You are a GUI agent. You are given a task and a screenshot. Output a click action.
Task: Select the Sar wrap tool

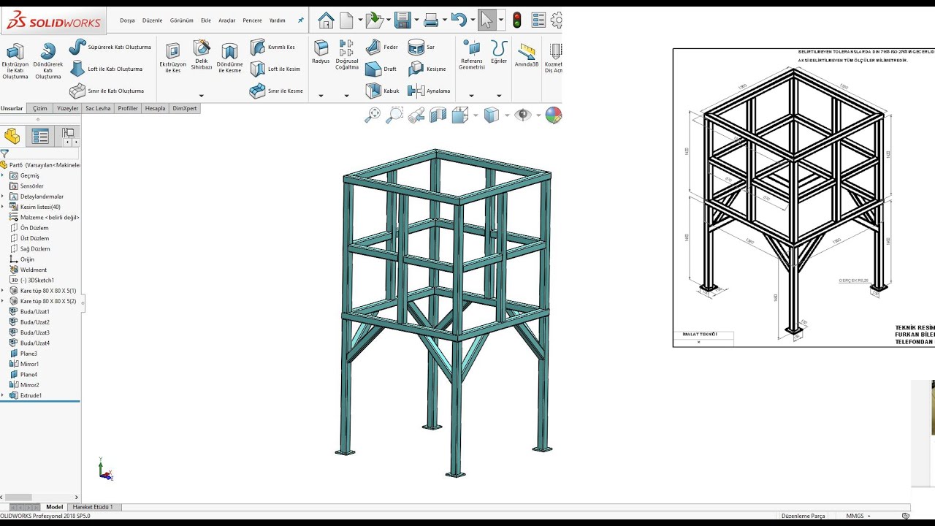coord(421,47)
